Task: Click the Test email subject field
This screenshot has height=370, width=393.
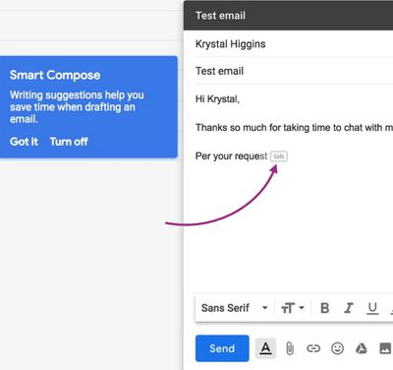Action: (294, 71)
